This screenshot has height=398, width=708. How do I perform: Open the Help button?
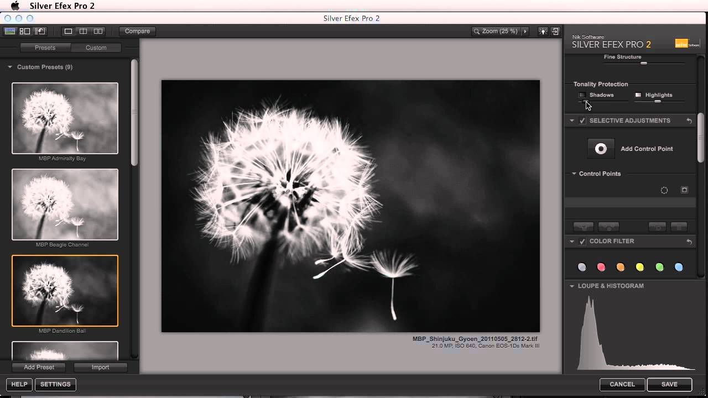coord(19,384)
